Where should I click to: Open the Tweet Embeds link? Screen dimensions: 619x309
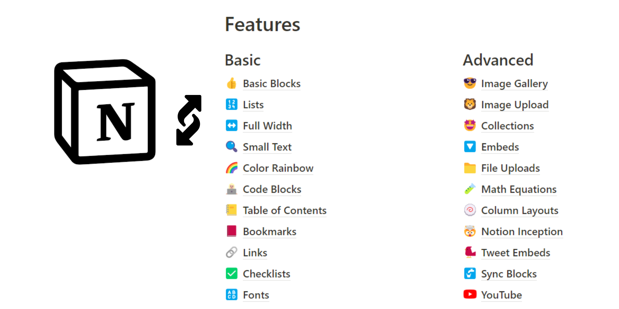[x=516, y=253]
